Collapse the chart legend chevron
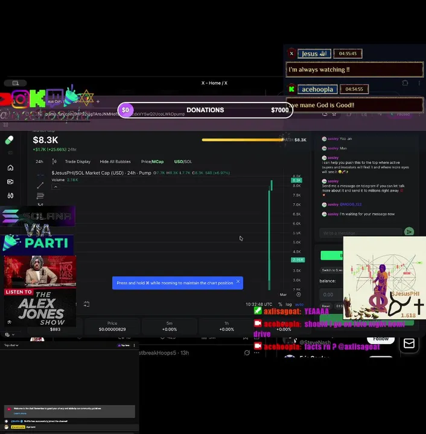The image size is (426, 434). pos(56,187)
